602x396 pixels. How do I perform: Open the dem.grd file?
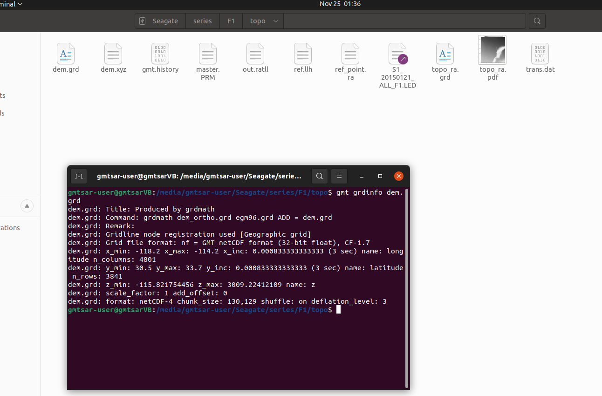point(66,54)
